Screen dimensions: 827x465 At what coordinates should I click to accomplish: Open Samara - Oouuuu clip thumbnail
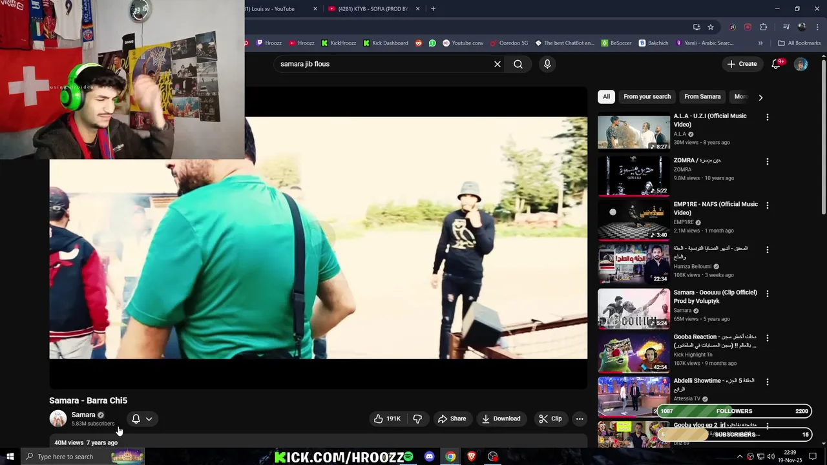634,309
